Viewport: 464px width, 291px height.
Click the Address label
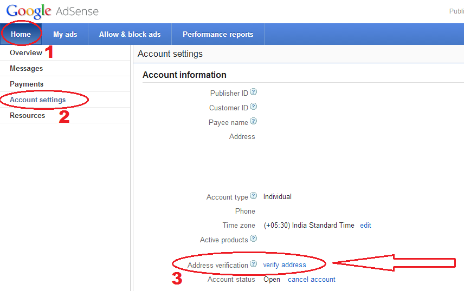242,136
